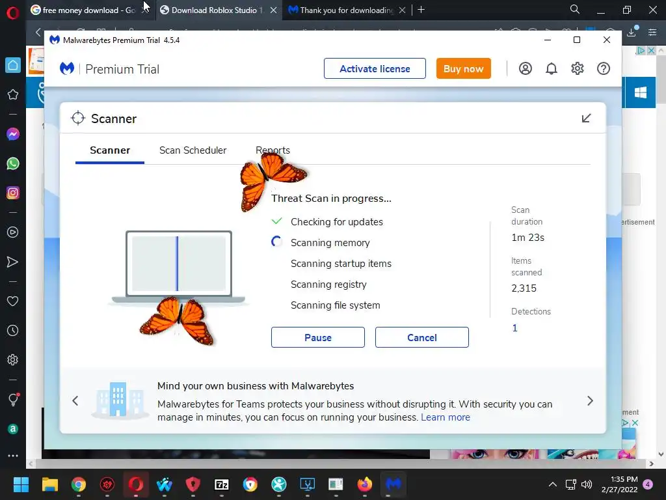Show hidden system tray icons
The width and height of the screenshot is (666, 500).
pos(553,484)
